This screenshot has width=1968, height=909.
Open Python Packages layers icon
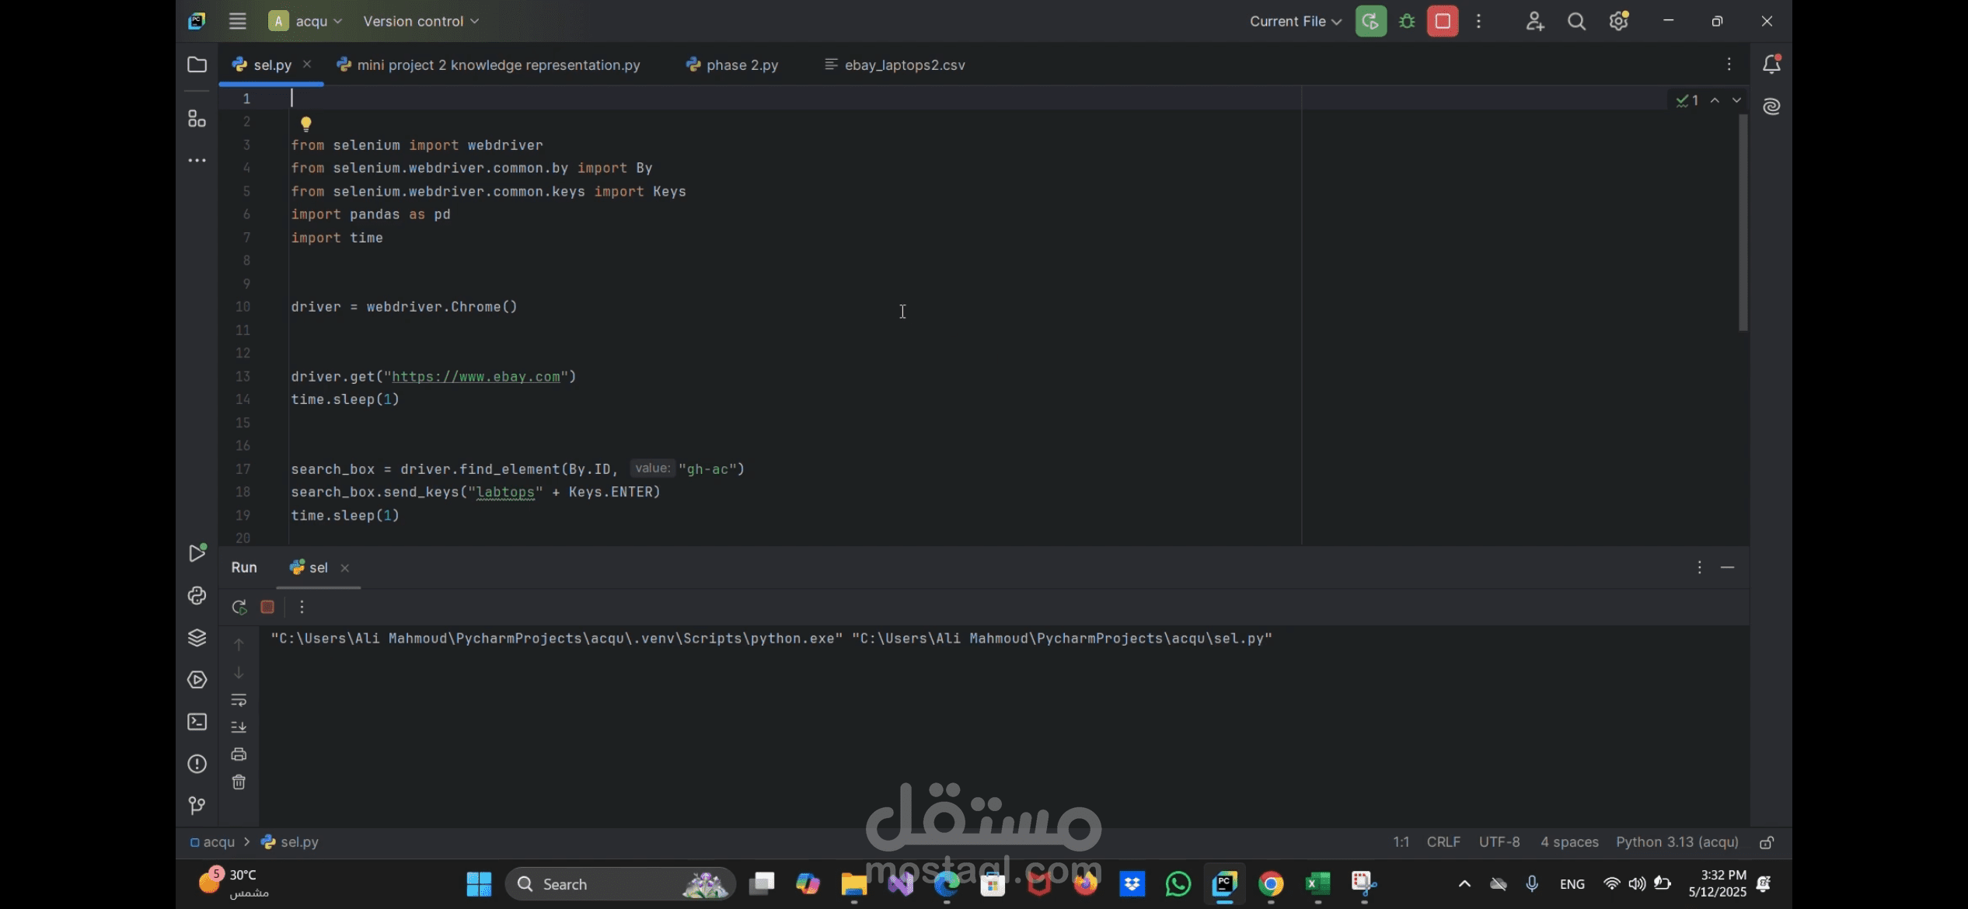[197, 638]
